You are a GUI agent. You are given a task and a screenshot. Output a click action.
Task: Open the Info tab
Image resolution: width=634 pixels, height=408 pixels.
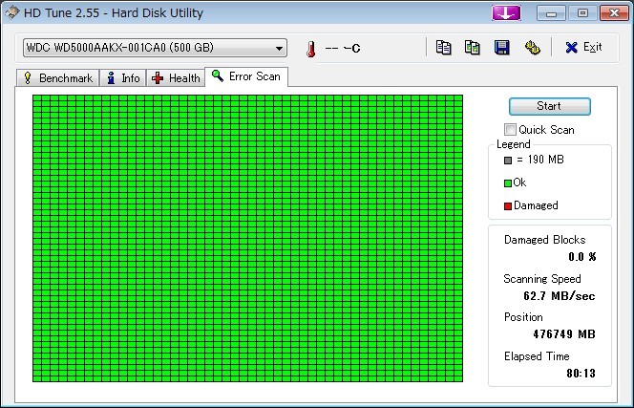click(x=123, y=77)
